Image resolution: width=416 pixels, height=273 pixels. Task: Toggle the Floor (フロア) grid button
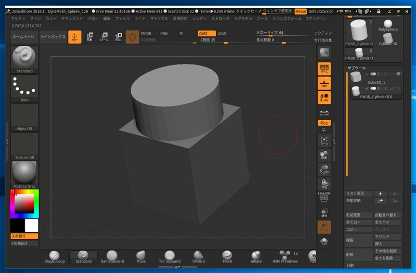[324, 83]
